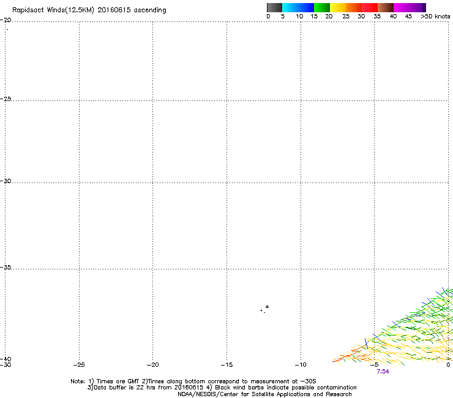Click the '10' label under the color bar

[299, 17]
